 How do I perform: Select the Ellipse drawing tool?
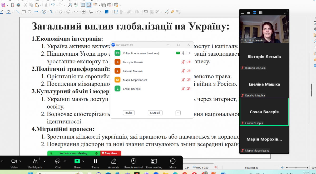29,12
